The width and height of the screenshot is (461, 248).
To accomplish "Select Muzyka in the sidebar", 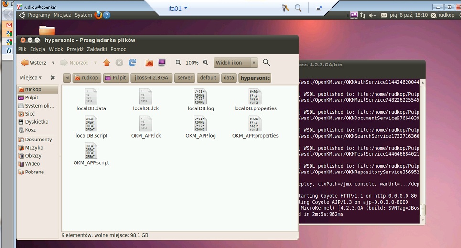I will pyautogui.click(x=38, y=148).
